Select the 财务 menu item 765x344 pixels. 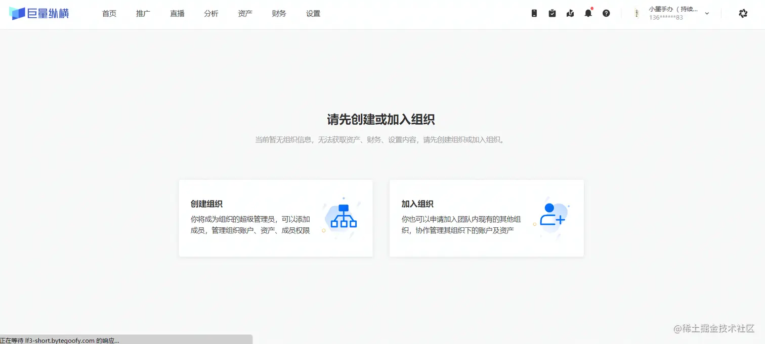tap(279, 14)
